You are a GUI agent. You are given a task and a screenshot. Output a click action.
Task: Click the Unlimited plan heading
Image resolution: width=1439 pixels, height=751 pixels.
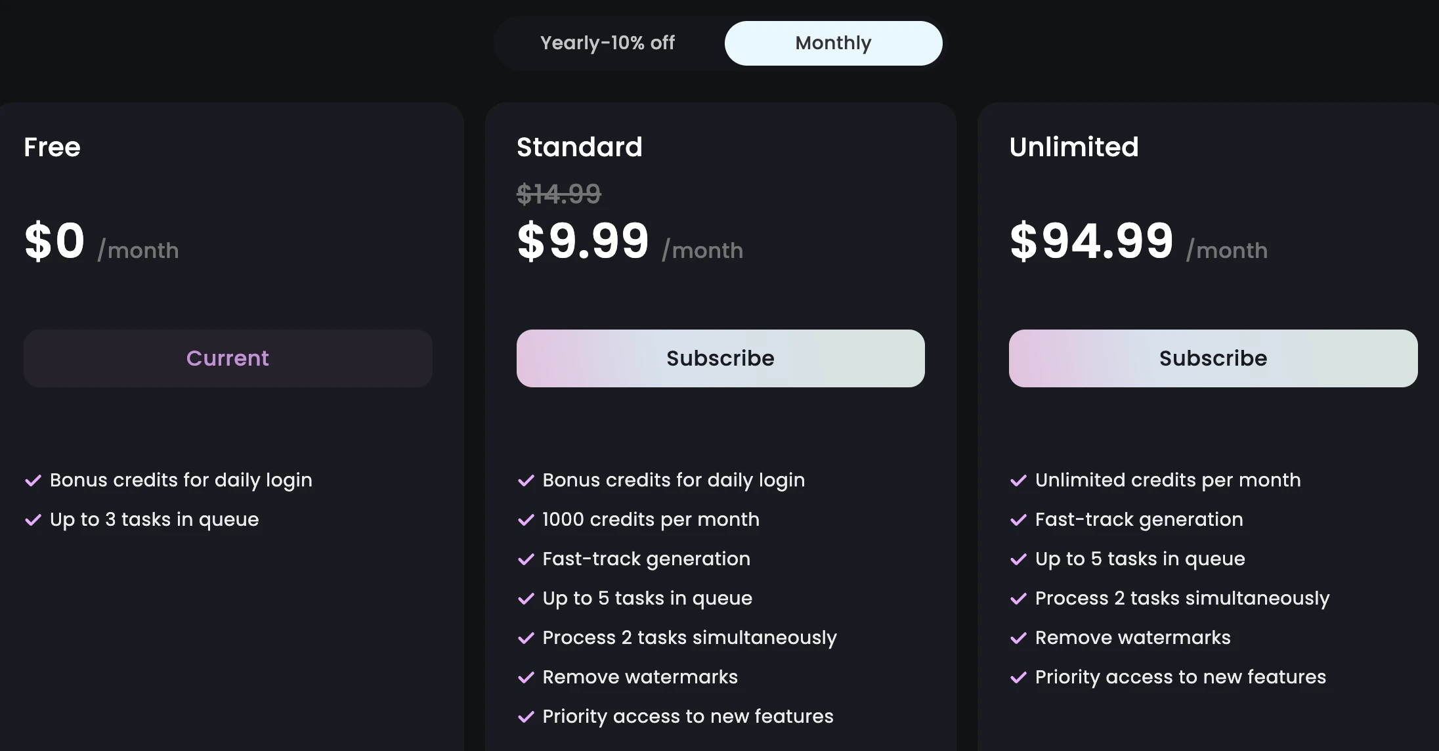pos(1073,147)
